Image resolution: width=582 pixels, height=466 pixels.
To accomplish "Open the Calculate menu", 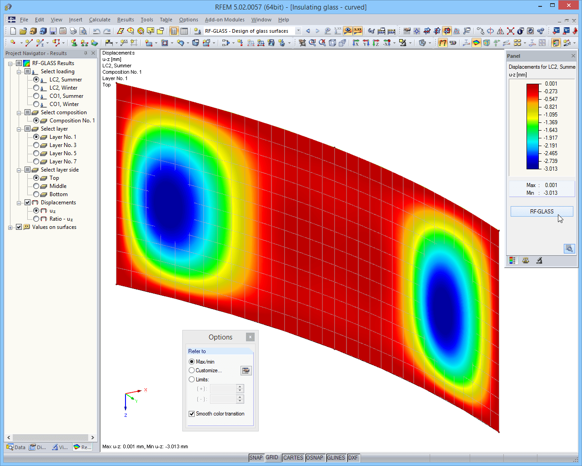I will (x=100, y=20).
